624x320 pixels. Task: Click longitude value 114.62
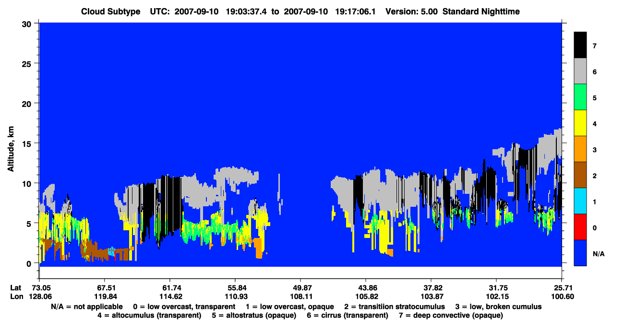point(170,296)
